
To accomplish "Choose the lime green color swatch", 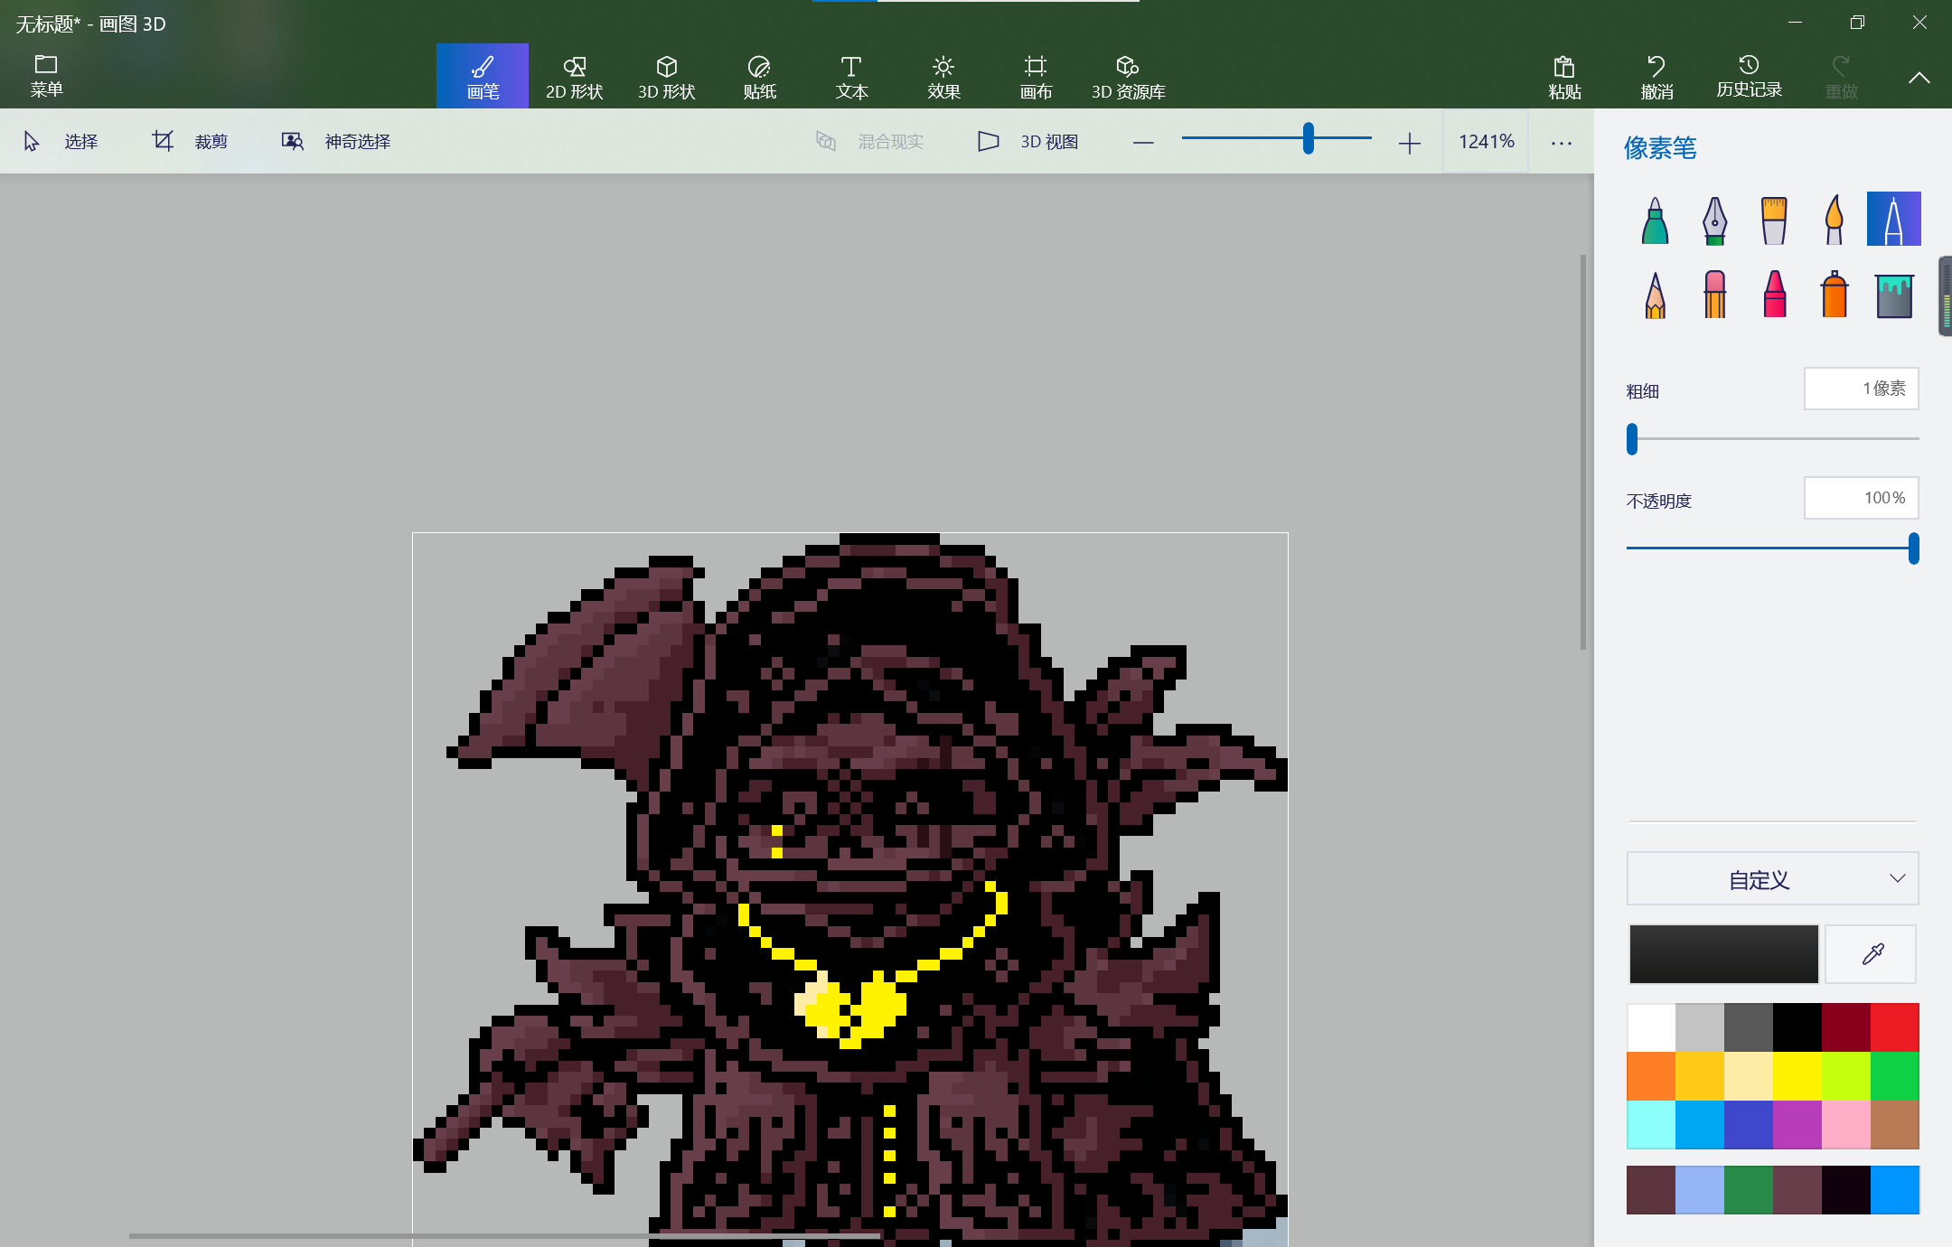I will tap(1846, 1076).
